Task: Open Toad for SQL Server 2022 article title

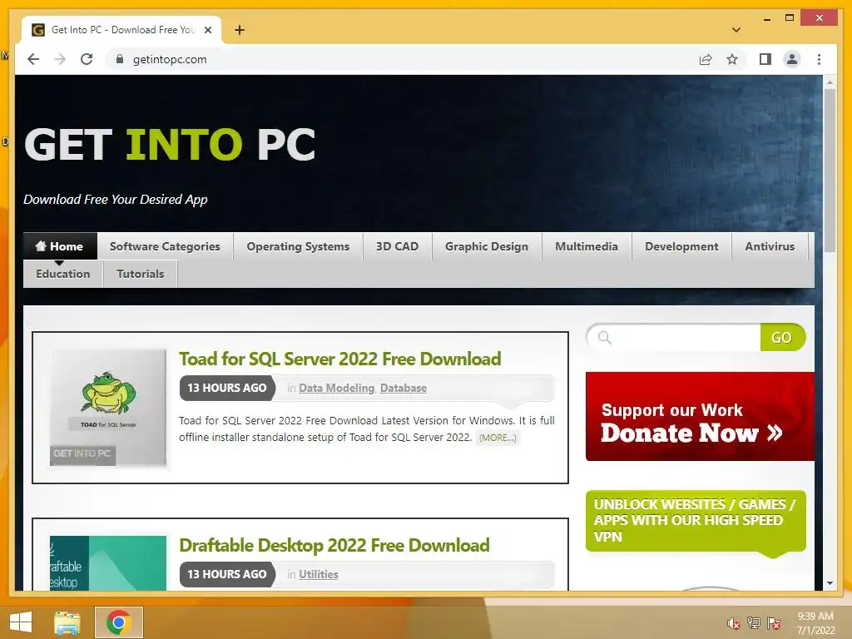Action: click(340, 359)
